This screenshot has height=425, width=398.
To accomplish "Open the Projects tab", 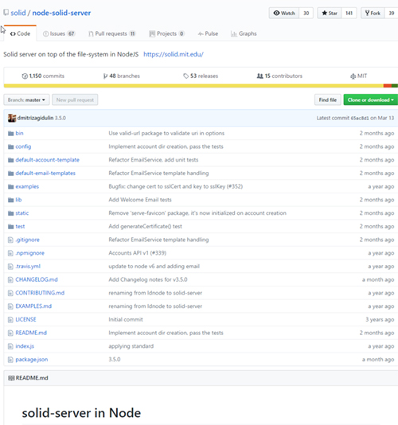I will tap(166, 33).
